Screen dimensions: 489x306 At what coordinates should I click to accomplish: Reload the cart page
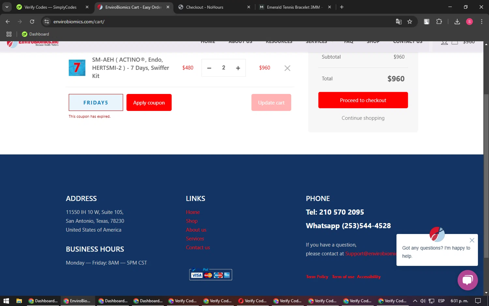(32, 22)
